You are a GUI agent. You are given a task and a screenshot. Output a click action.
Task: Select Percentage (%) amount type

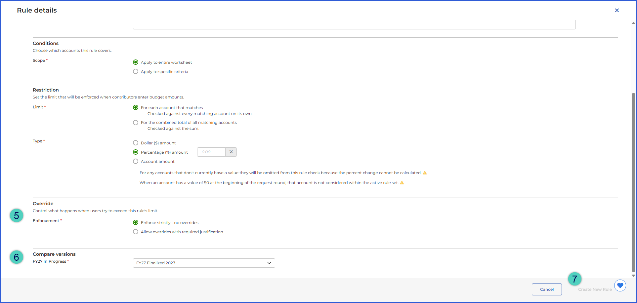136,152
